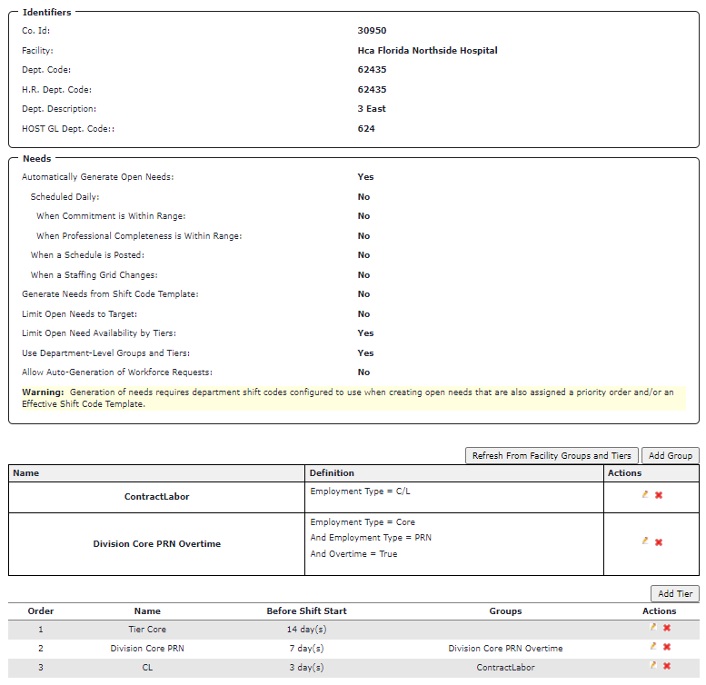
Task: Click the Add Tier button
Action: tap(675, 593)
